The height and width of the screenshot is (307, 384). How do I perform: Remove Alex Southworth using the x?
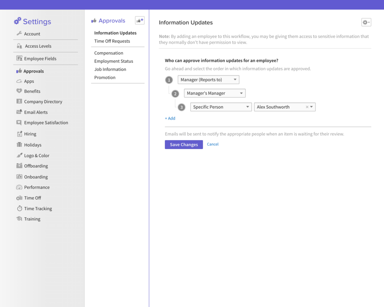click(307, 107)
